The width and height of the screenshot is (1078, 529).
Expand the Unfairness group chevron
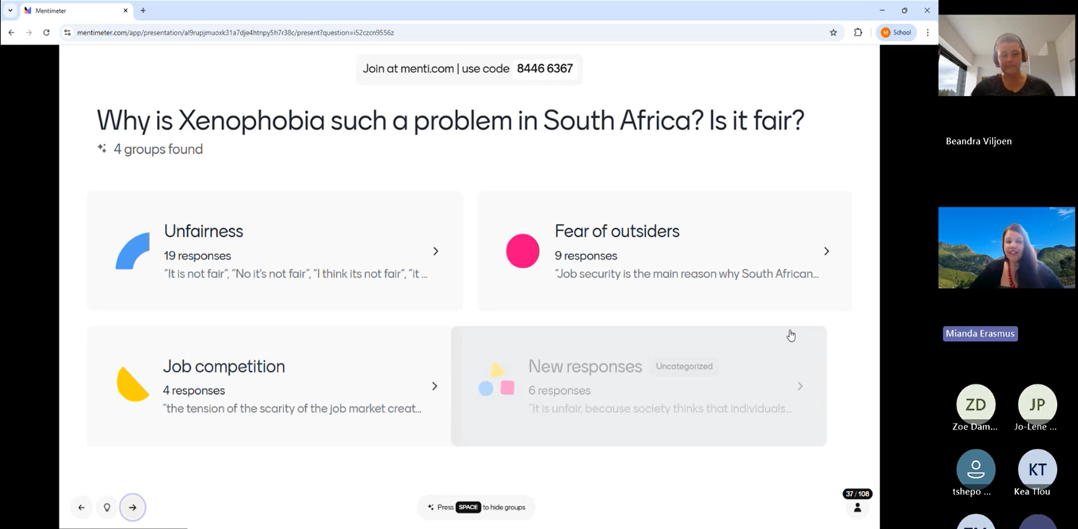[x=435, y=251]
